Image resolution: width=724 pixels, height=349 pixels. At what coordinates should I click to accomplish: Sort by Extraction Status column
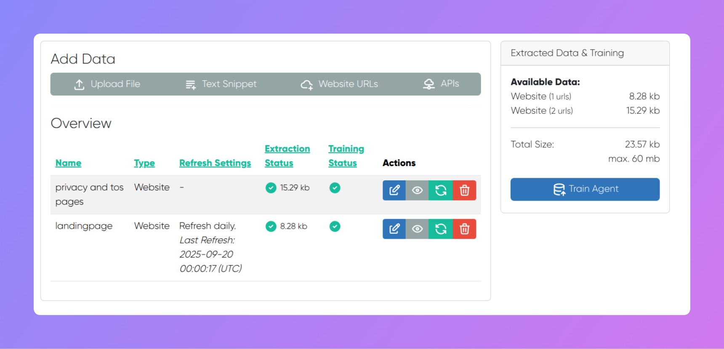(287, 156)
